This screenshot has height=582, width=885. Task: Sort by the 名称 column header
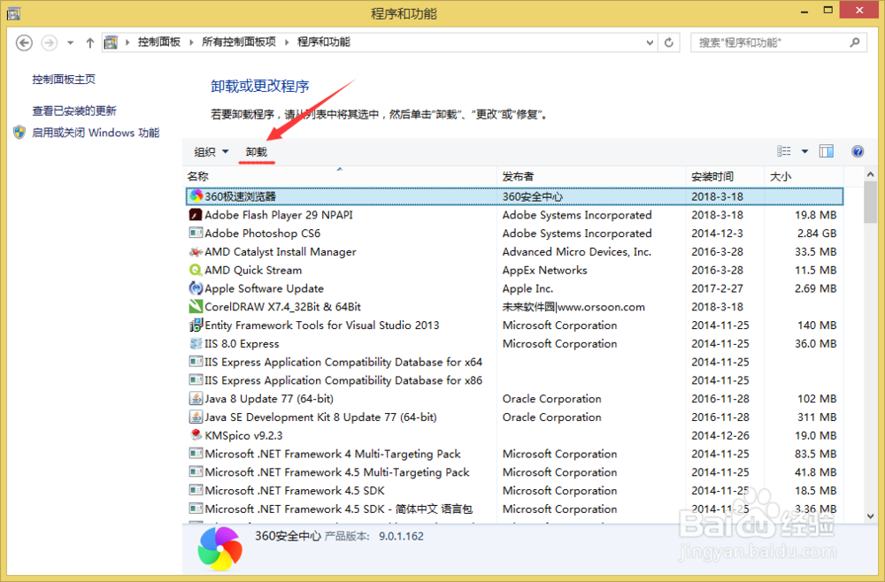tap(341, 177)
